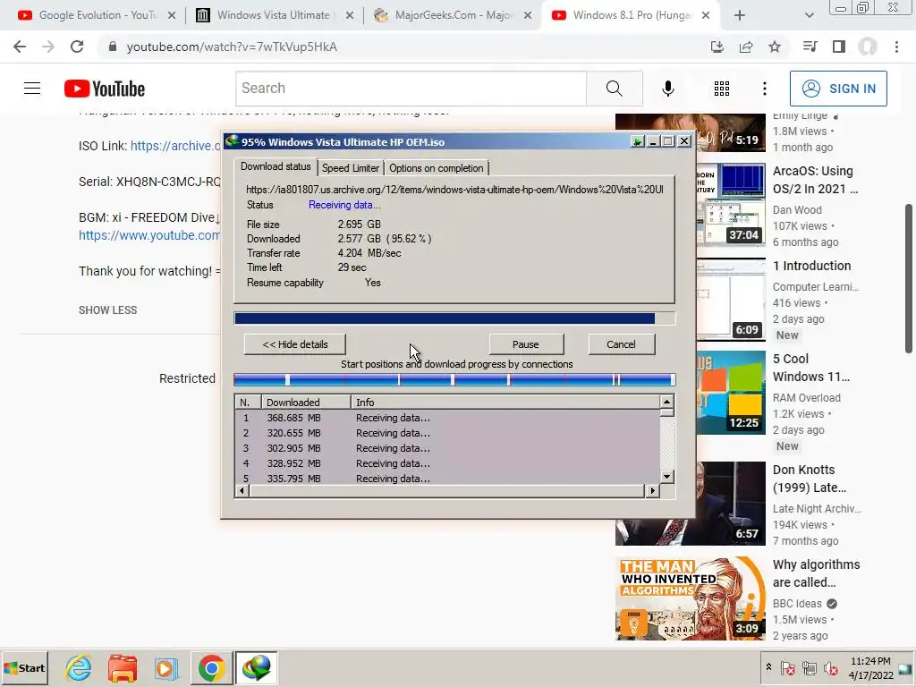Collapse description with SHOW LESS
916x687 pixels.
[x=108, y=310]
